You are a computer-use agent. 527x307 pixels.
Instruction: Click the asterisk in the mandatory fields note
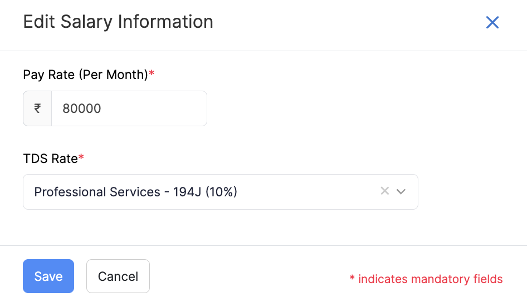(x=352, y=278)
